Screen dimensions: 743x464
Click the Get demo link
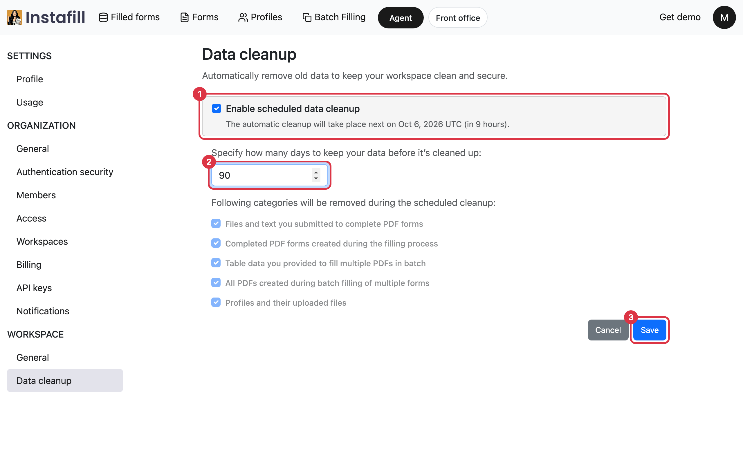680,17
